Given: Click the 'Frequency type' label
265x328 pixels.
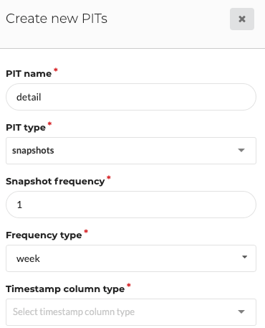Looking at the screenshot, I should (x=44, y=235).
